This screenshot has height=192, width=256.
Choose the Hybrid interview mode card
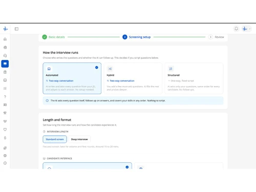click(133, 78)
